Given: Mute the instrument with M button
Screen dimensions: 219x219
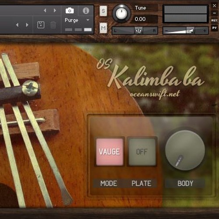Looking at the screenshot, I should coord(103,28).
